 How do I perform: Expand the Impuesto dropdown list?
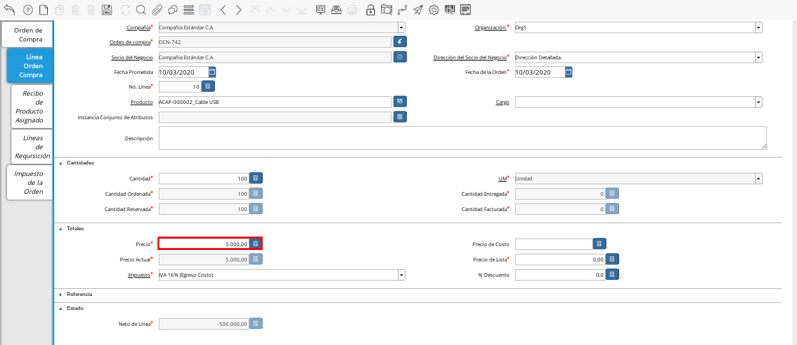(x=401, y=275)
